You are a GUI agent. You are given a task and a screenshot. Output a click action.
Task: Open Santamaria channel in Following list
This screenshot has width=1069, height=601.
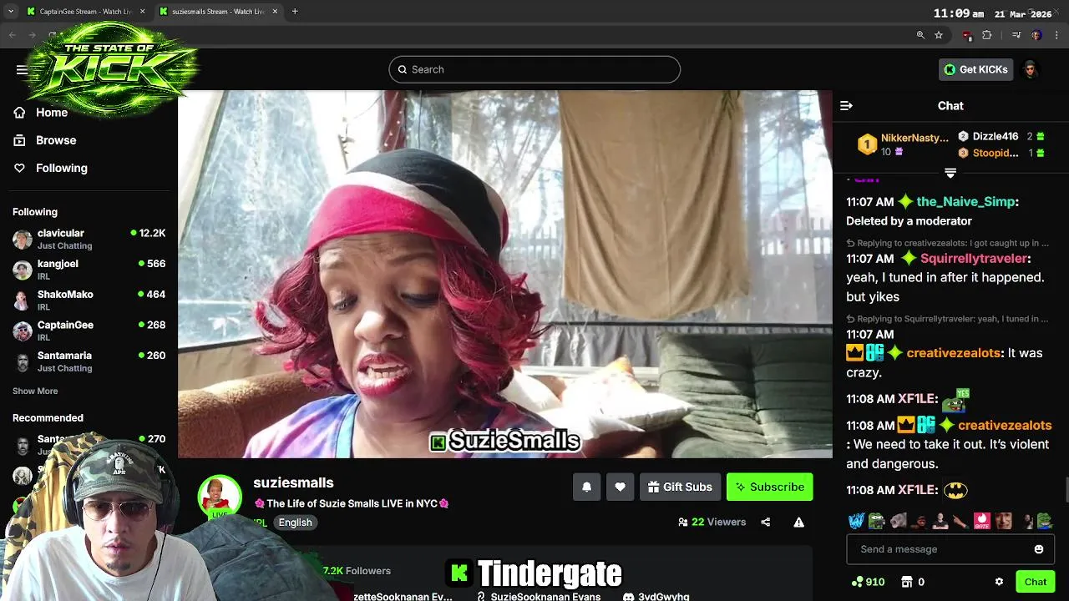[89, 361]
